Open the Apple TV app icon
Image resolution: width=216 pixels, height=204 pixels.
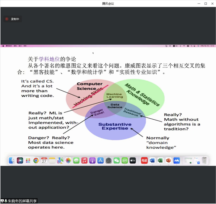coord(133,160)
